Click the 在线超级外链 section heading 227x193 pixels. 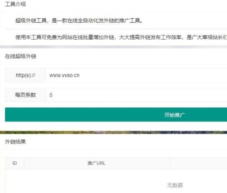(20, 56)
